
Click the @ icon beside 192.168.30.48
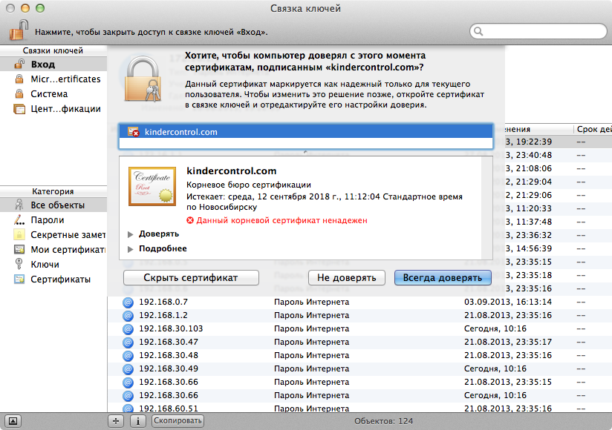point(128,356)
